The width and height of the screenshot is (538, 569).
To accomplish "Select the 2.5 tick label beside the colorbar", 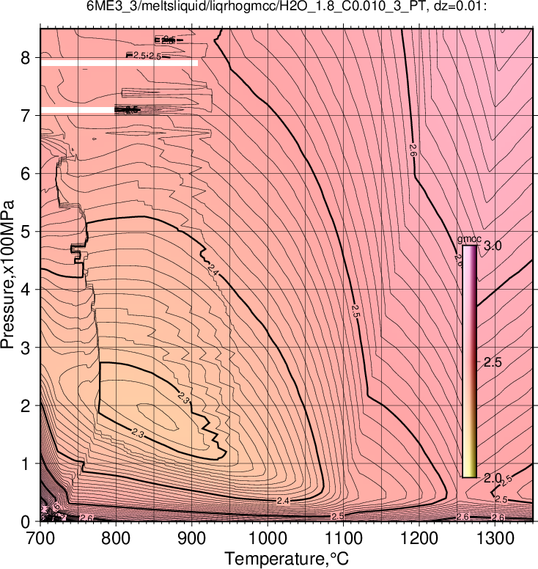I will [x=493, y=362].
